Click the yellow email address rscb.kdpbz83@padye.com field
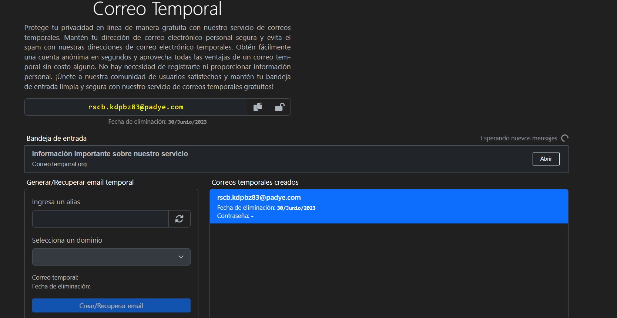 click(136, 107)
